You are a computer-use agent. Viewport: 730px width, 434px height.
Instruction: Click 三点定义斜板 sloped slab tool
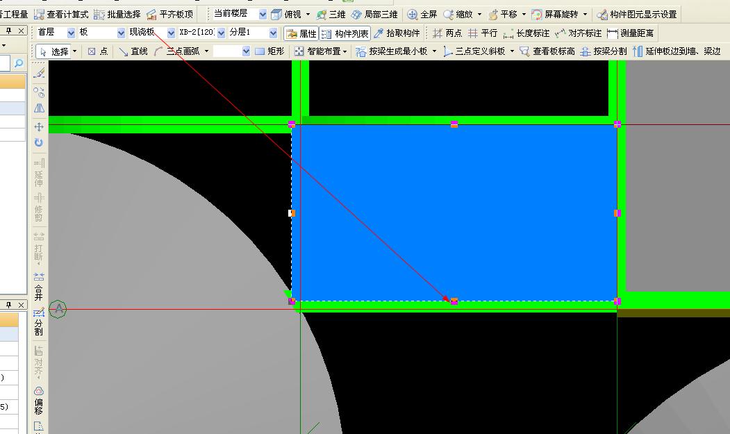[474, 51]
